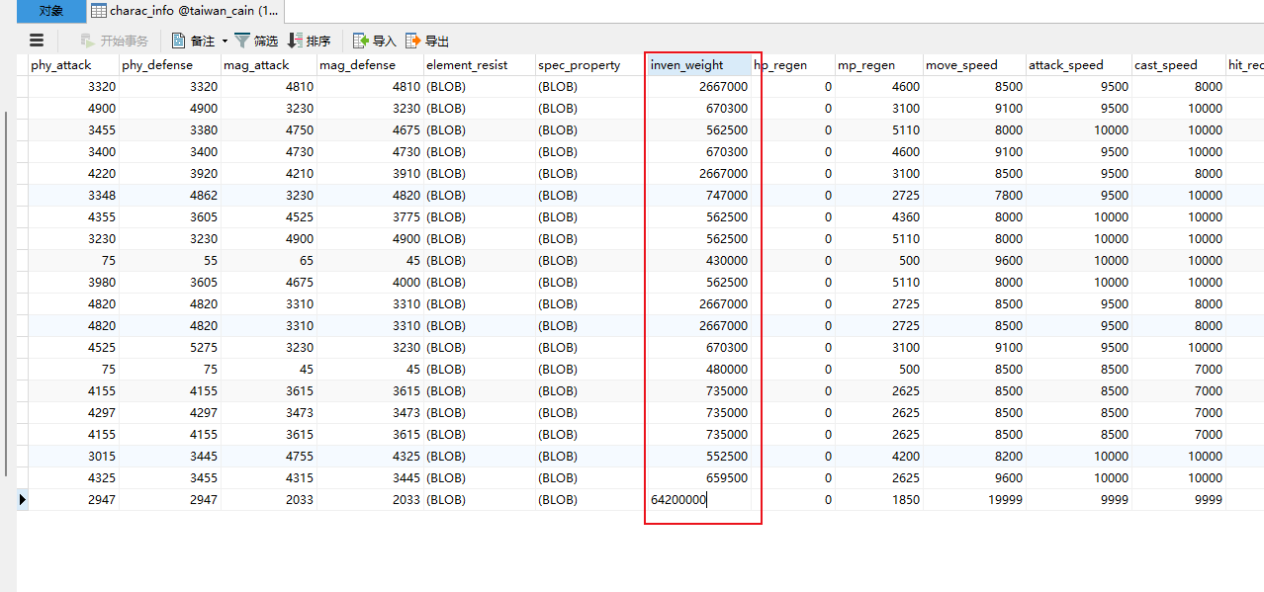
Task: Click the move_speed column header
Action: point(974,65)
